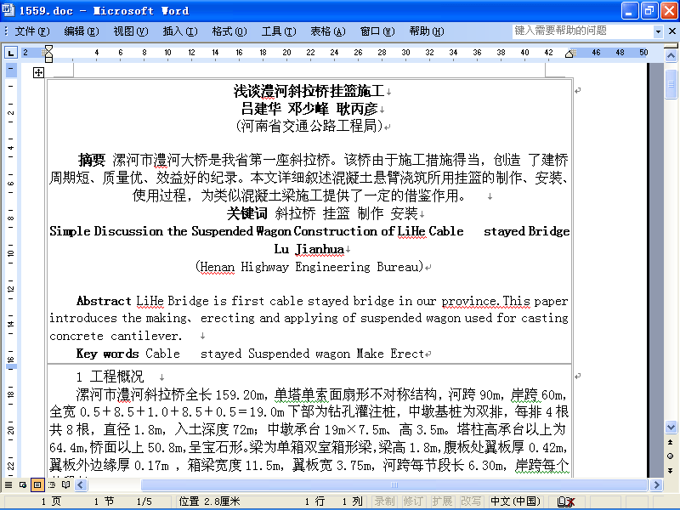Image resolution: width=680 pixels, height=510 pixels.
Task: Toggle 扩展 extend selection in status bar
Action: (x=442, y=501)
